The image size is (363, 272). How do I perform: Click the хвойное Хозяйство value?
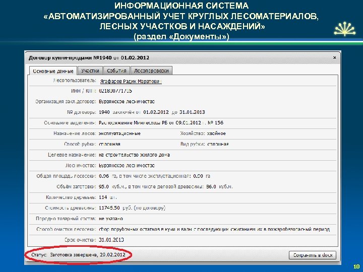[216, 133]
